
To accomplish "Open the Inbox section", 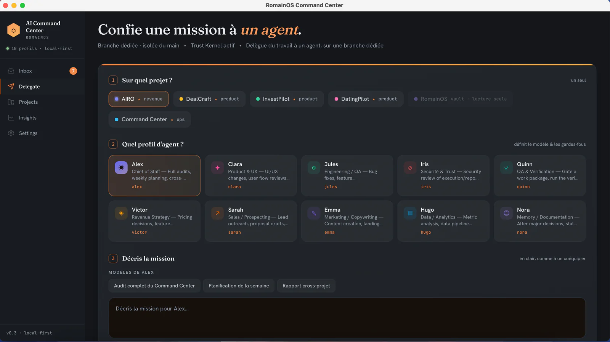I will tap(42, 71).
